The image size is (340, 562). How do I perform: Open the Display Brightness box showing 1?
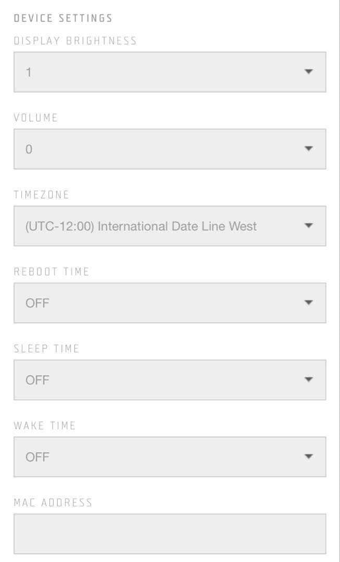[x=156, y=72]
